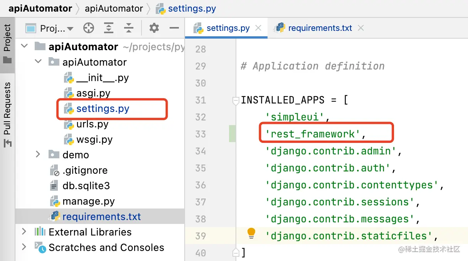Click line number 33 in gutter
Viewport: 468px width, 261px height.
tap(200, 134)
